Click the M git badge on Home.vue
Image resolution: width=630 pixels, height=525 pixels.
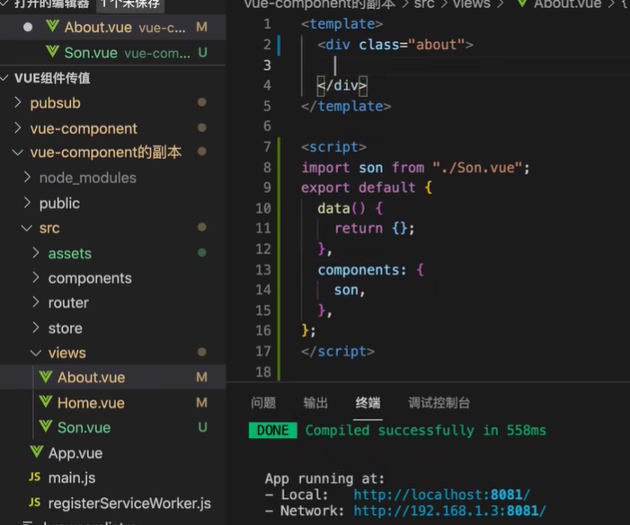[x=201, y=402]
